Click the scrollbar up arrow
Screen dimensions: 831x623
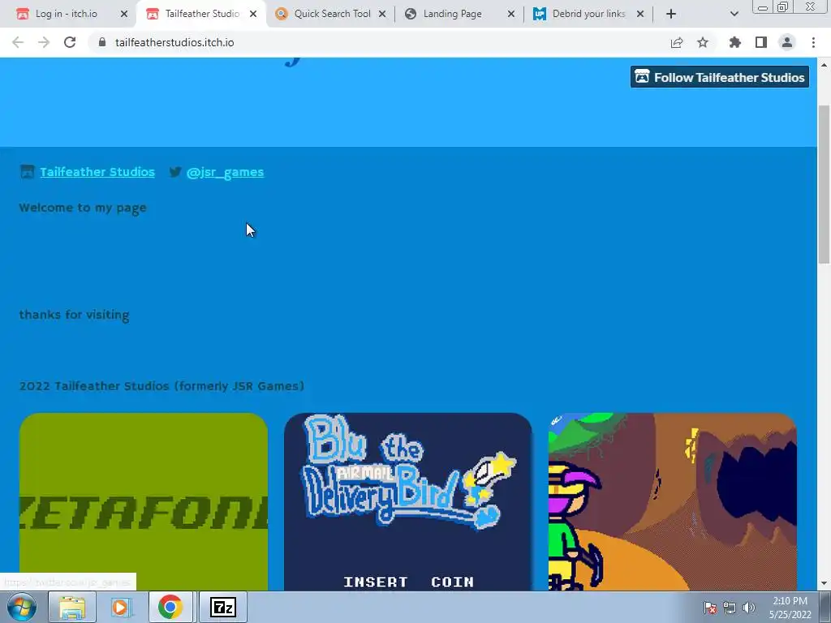click(x=824, y=65)
